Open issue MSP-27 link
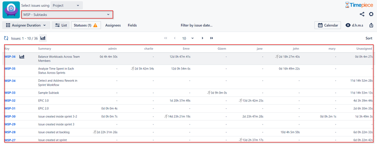The height and width of the screenshot is (144, 377). pyautogui.click(x=10, y=140)
